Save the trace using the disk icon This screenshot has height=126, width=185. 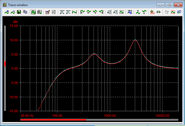click(19, 12)
